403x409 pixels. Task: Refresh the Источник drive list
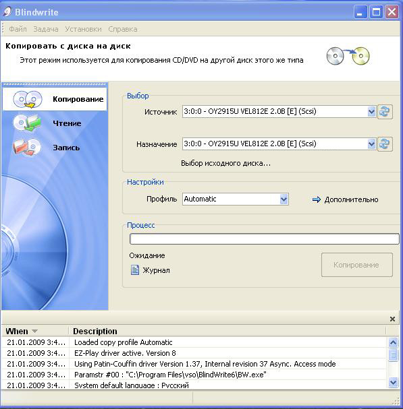tap(385, 112)
